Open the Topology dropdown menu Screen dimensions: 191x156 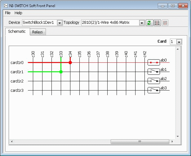click(x=142, y=23)
